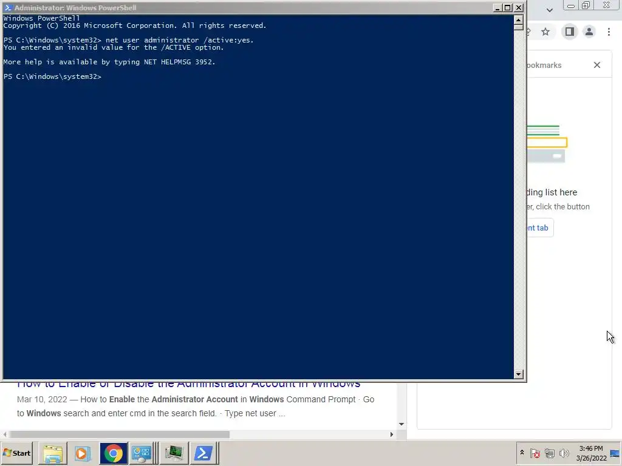Open 'How to Enable or Disable the Administrator Account' link
Viewport: 622px width, 466px height.
189,384
